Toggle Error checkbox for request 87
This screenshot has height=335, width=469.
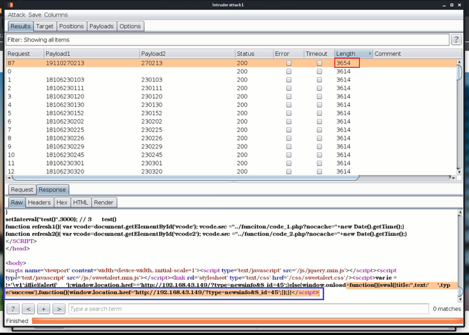pos(289,63)
